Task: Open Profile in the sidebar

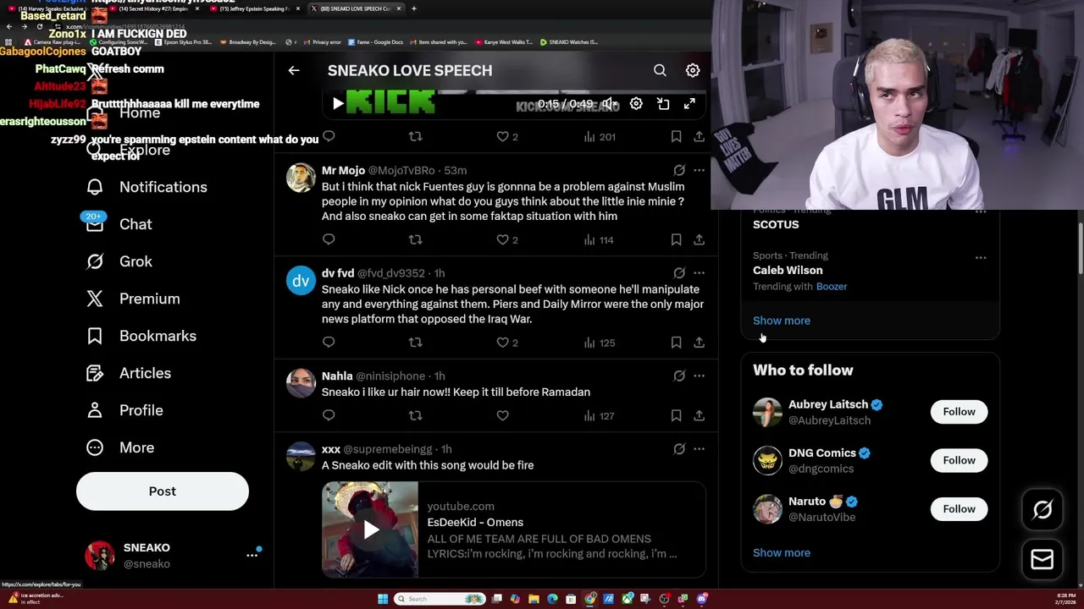Action: (124, 410)
